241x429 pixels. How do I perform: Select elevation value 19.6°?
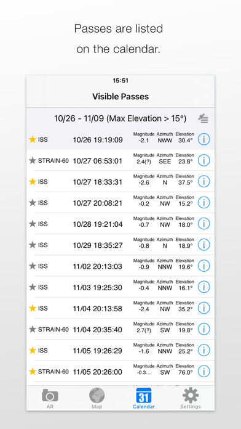[x=185, y=267]
